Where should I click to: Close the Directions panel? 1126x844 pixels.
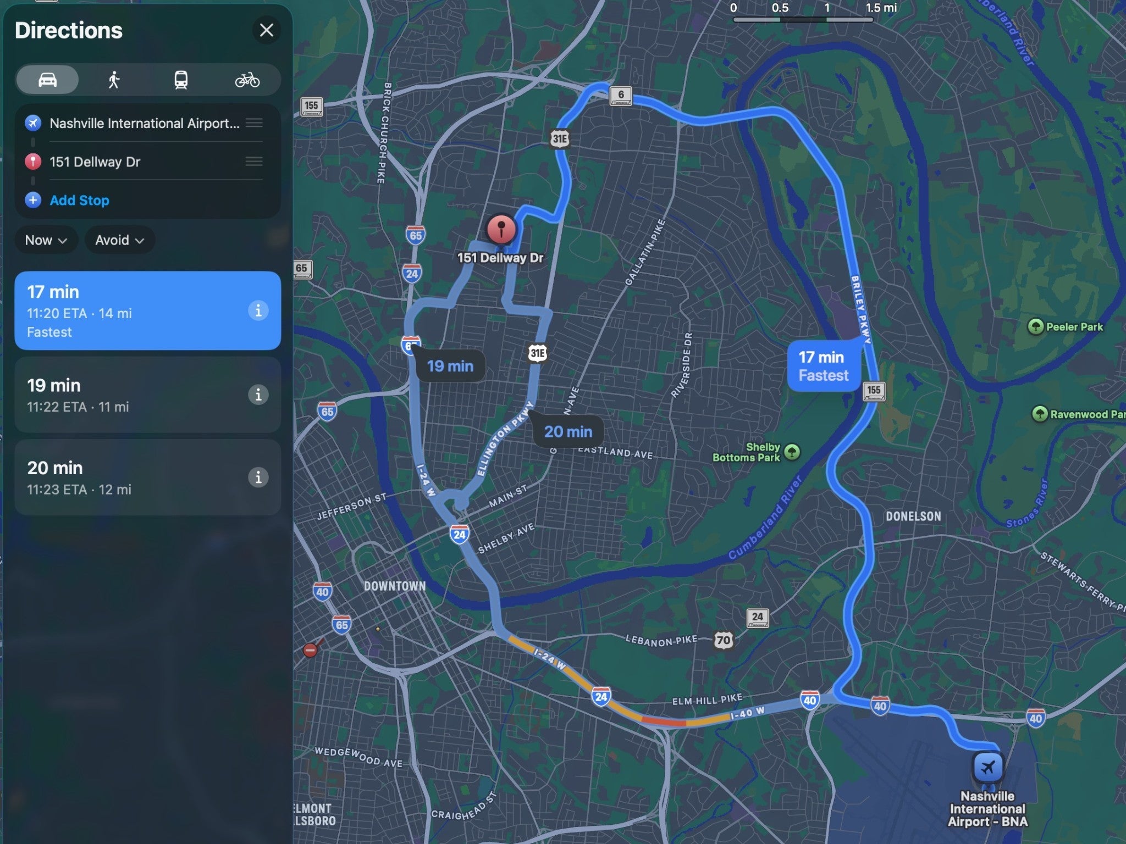pyautogui.click(x=266, y=30)
